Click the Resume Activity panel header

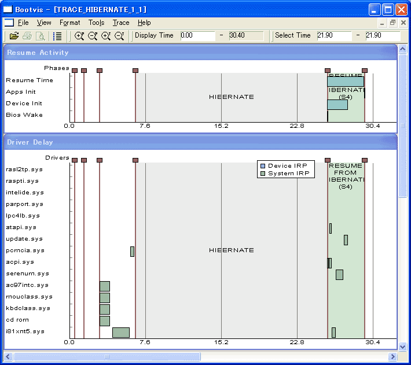(x=200, y=53)
